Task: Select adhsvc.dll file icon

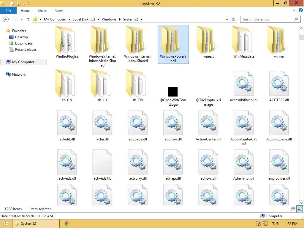Action: click(x=208, y=162)
